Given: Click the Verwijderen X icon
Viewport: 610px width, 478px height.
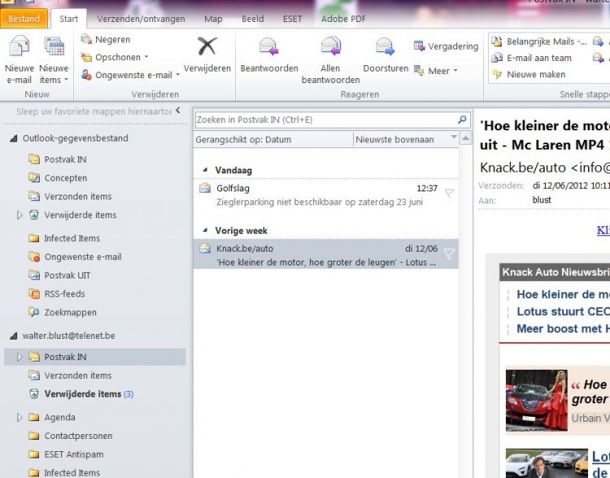Looking at the screenshot, I should click(x=207, y=47).
